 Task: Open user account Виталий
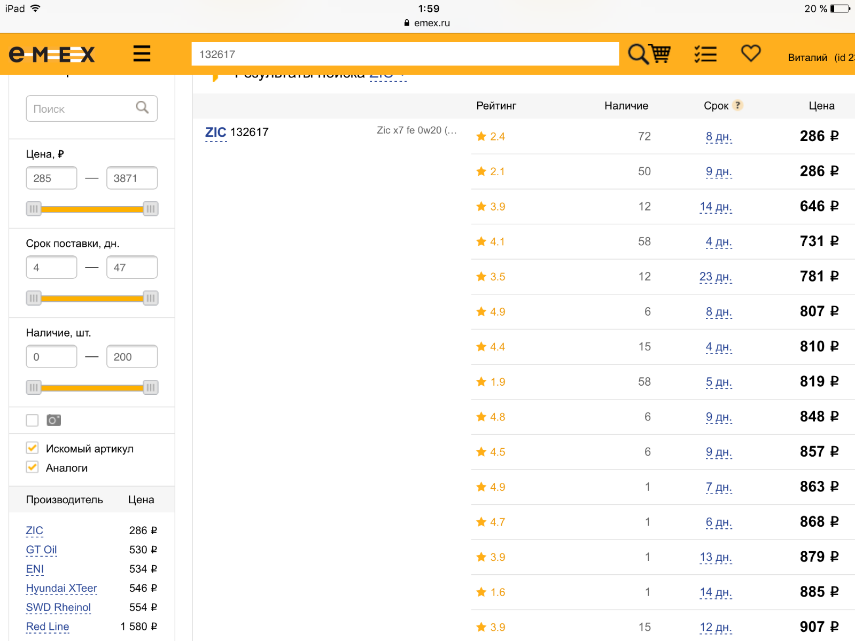click(x=807, y=58)
